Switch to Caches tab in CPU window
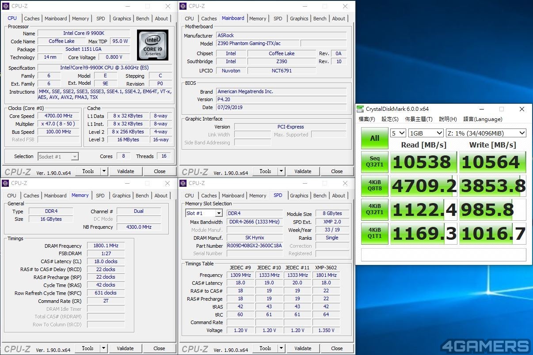The width and height of the screenshot is (533, 355). 32,19
